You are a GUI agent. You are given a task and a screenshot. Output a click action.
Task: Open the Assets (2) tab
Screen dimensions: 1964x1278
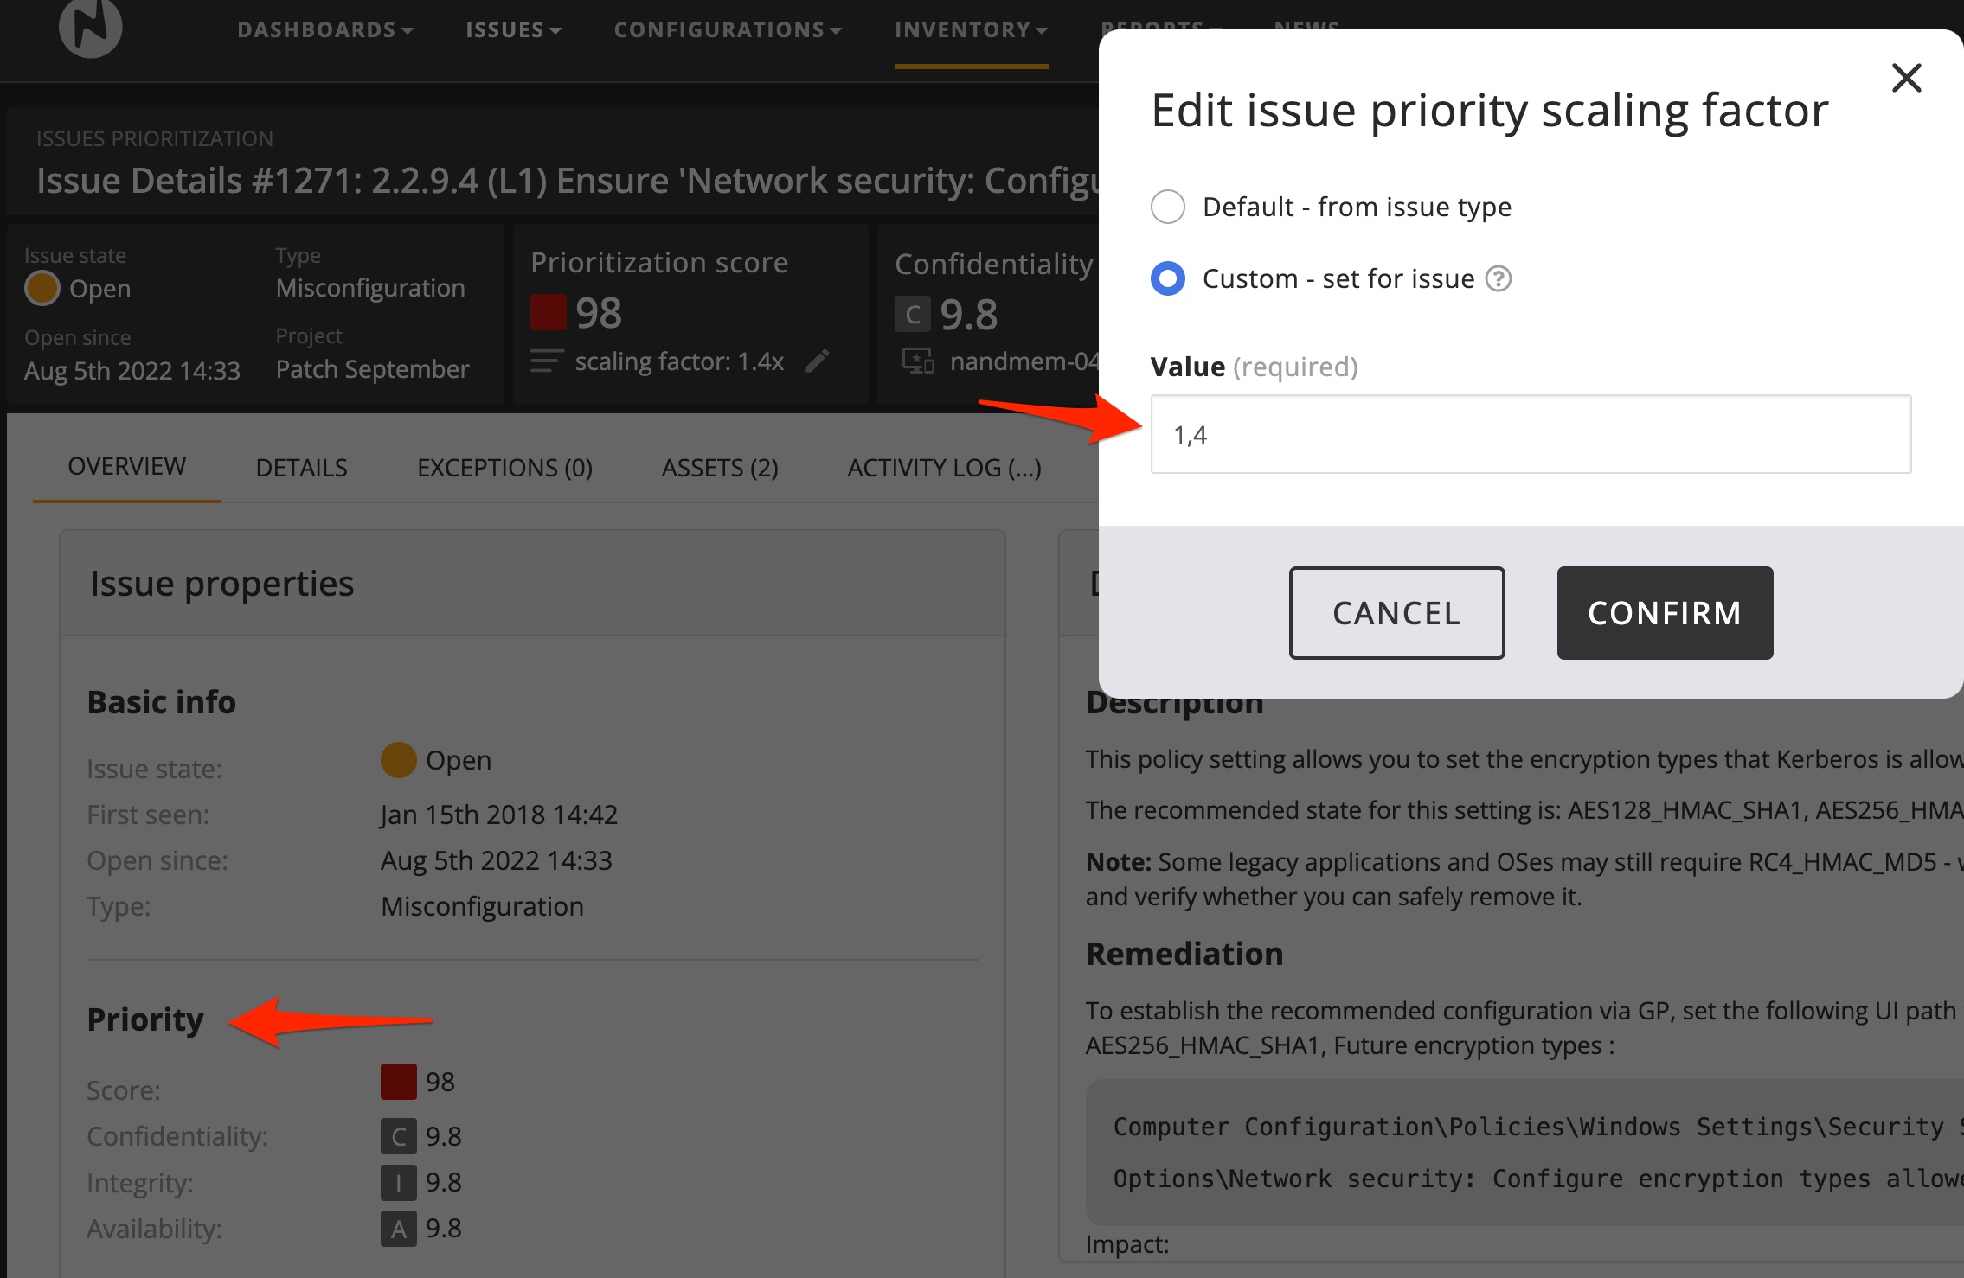[x=719, y=468]
